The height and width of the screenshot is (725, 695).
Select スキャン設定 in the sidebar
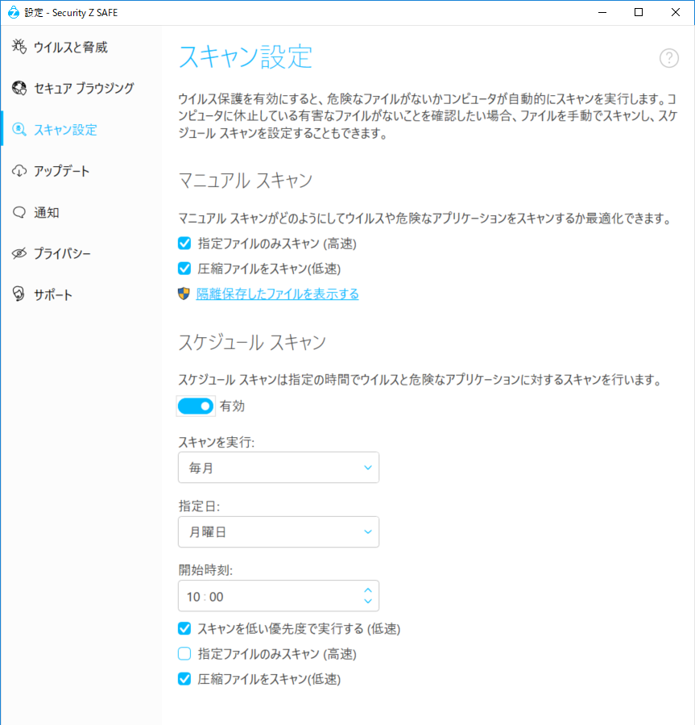[x=65, y=130]
